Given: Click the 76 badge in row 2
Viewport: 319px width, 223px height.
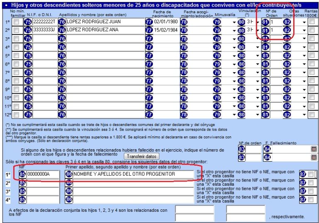Looking at the screenshot, I should (62, 30).
